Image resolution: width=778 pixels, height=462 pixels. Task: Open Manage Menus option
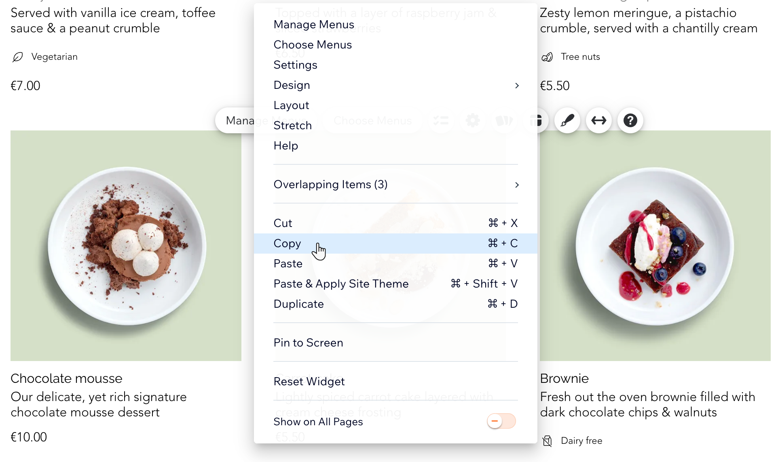(x=314, y=24)
